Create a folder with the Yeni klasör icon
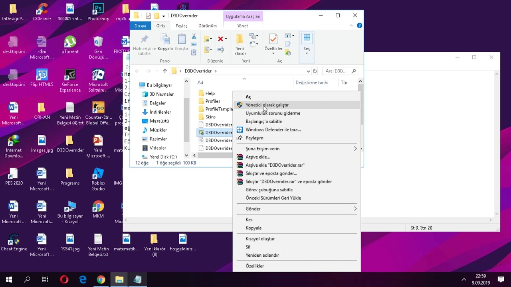The image size is (511, 287). pos(240,39)
